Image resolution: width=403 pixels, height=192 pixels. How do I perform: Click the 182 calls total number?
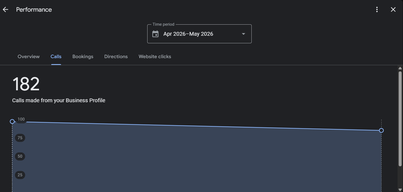(x=26, y=84)
